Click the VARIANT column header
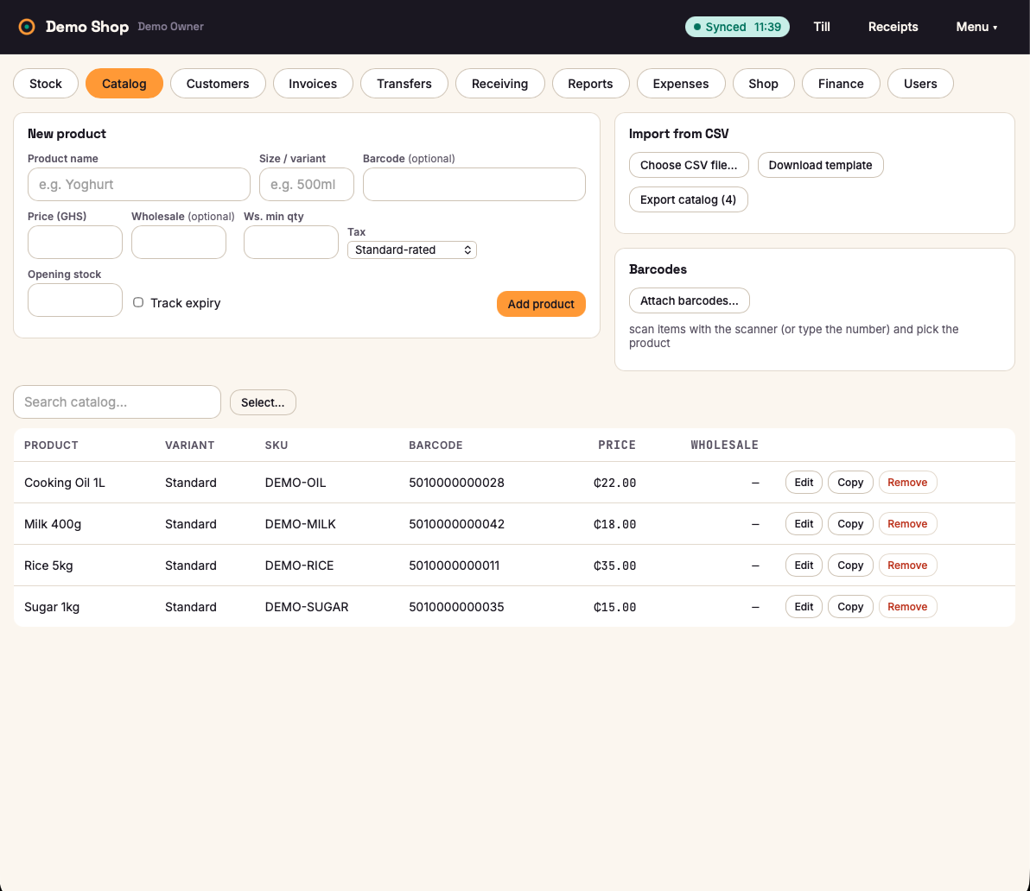This screenshot has height=891, width=1030. tap(190, 445)
